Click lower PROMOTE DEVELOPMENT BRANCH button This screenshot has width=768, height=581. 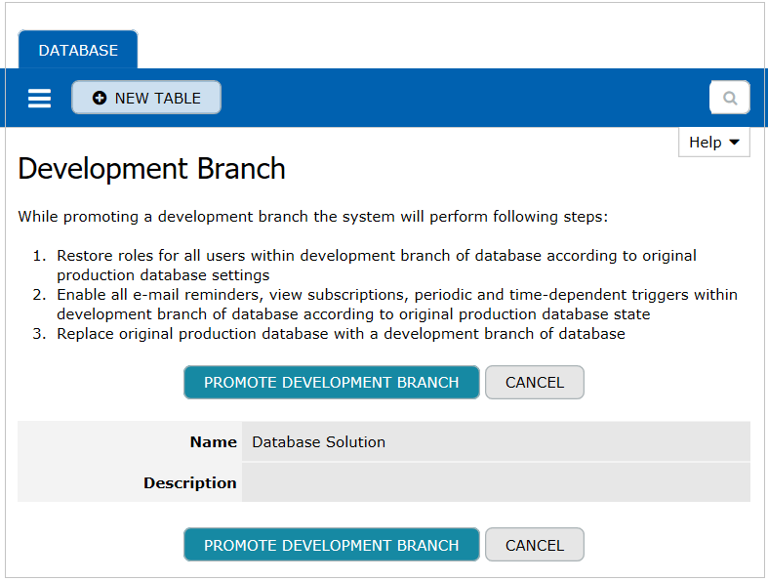click(331, 545)
